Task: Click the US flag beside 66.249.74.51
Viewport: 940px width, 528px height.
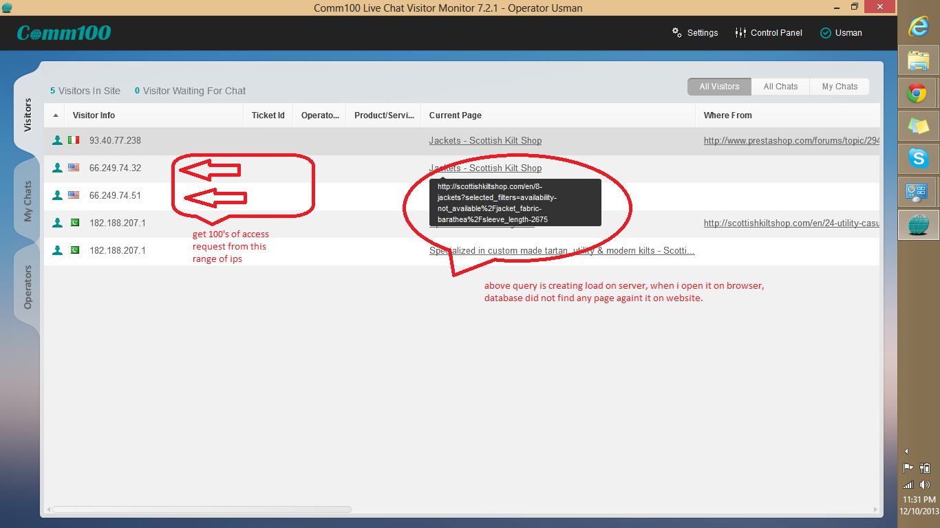Action: point(74,195)
